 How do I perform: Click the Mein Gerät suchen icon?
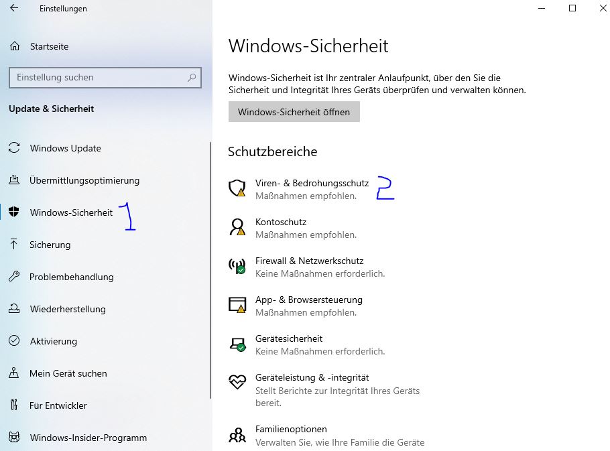click(x=14, y=373)
